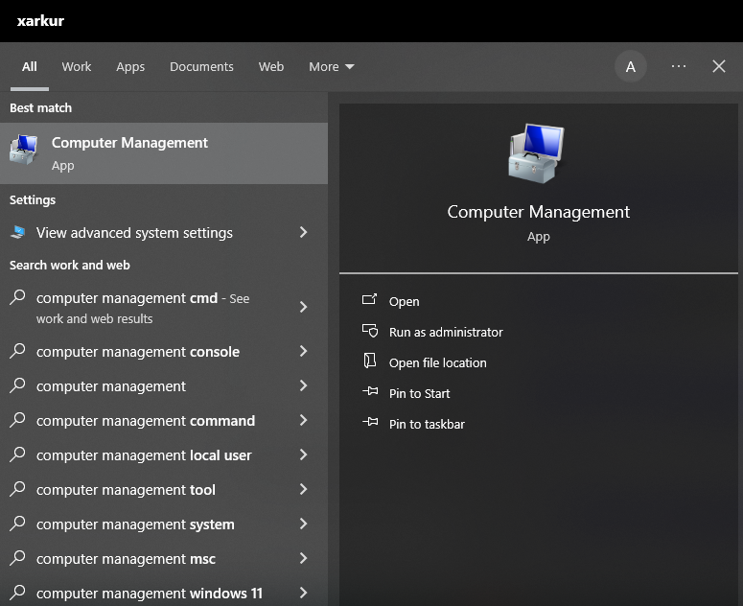This screenshot has width=743, height=606.
Task: Expand the More filter dropdown
Action: tap(331, 67)
